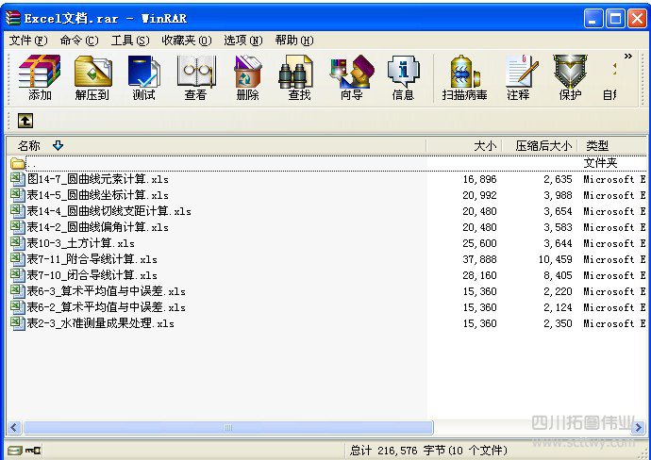Select the parent folder '..' row

pos(327,163)
